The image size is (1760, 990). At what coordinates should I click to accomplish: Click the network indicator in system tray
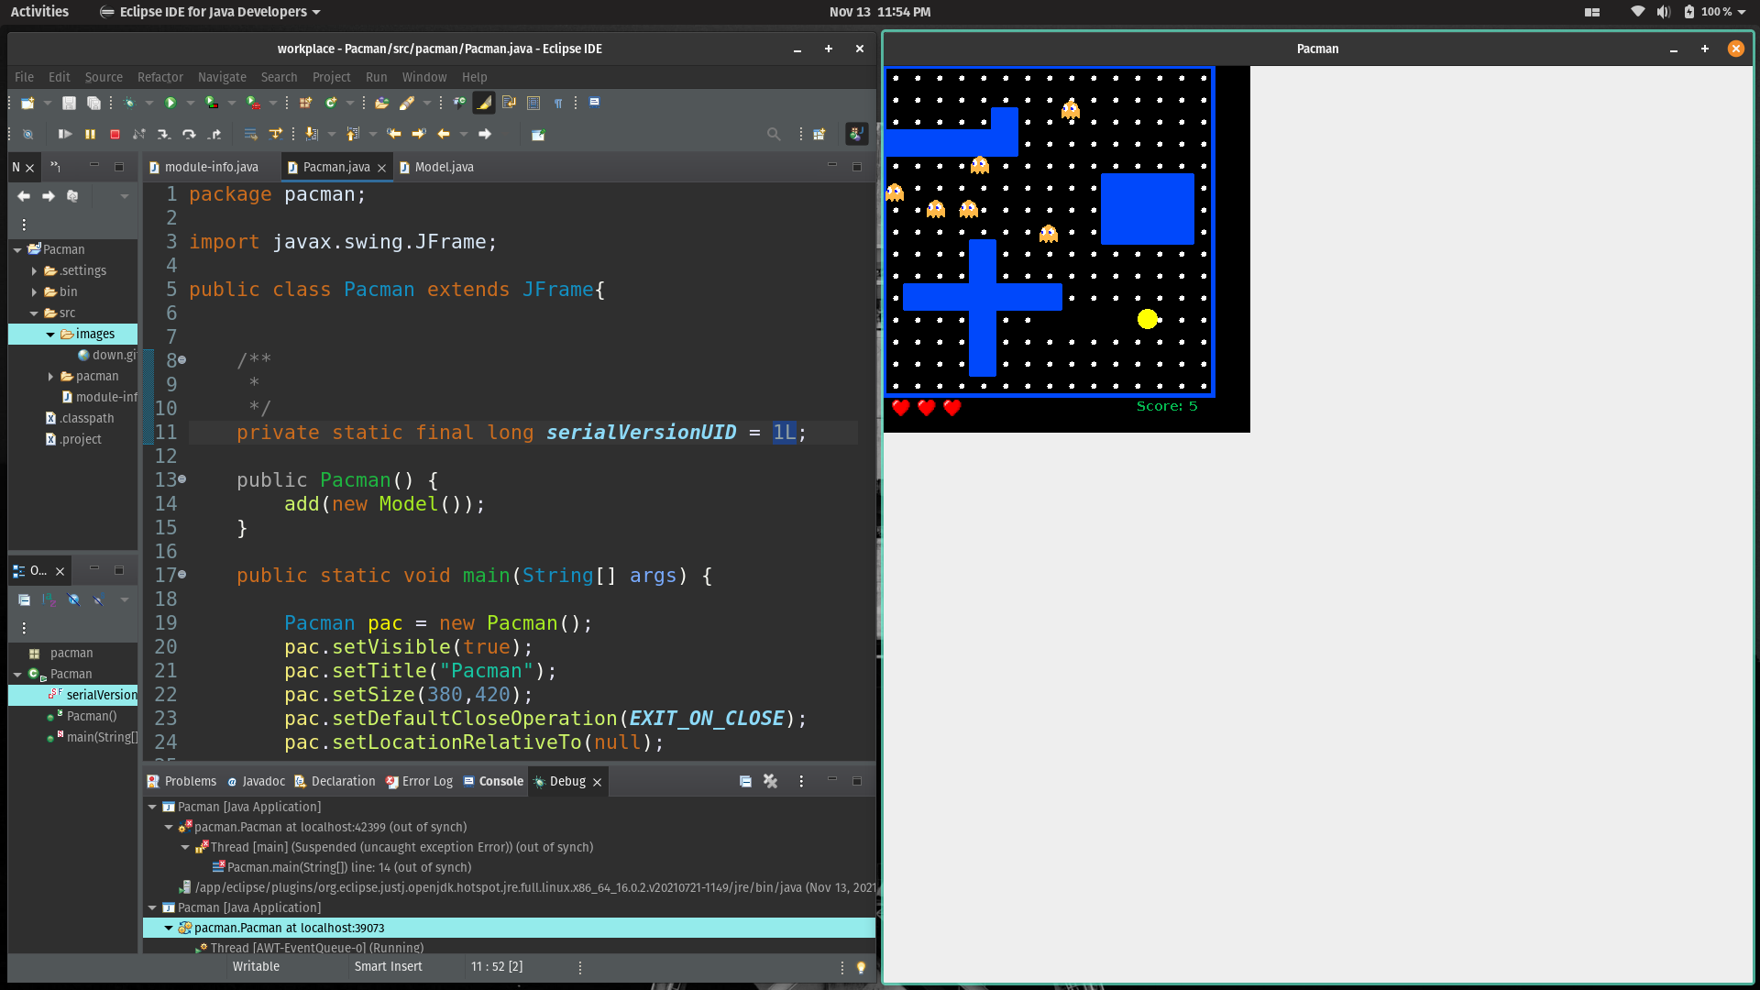coord(1637,12)
